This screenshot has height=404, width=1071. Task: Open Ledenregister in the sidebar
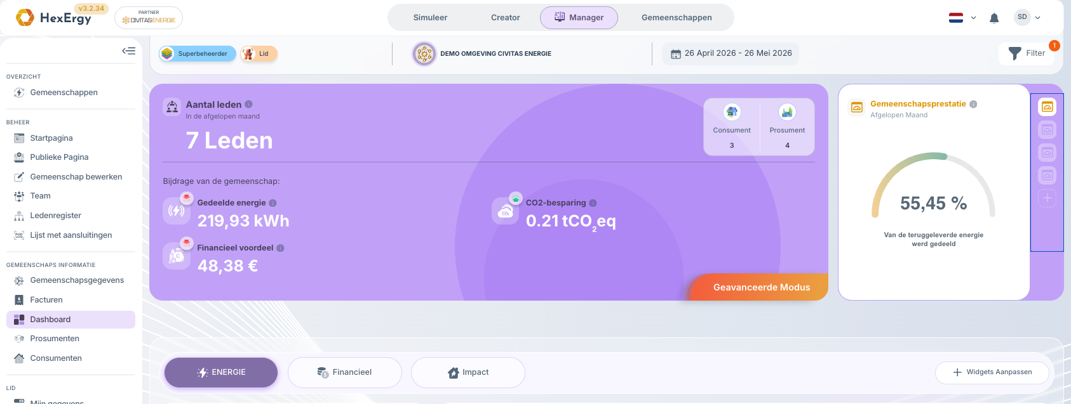71,216
